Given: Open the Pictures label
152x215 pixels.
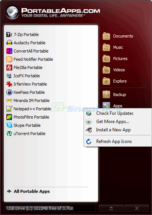Looking at the screenshot, I should tap(120, 59).
